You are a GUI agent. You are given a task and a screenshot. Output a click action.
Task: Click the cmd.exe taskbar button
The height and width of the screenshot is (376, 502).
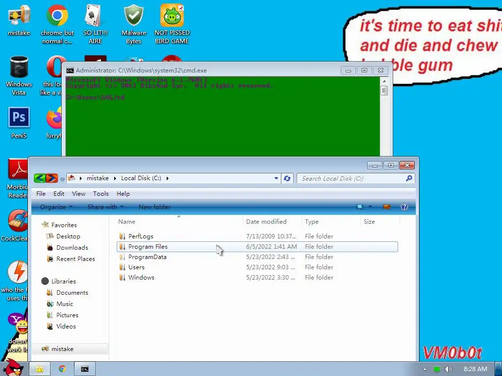coord(84,369)
